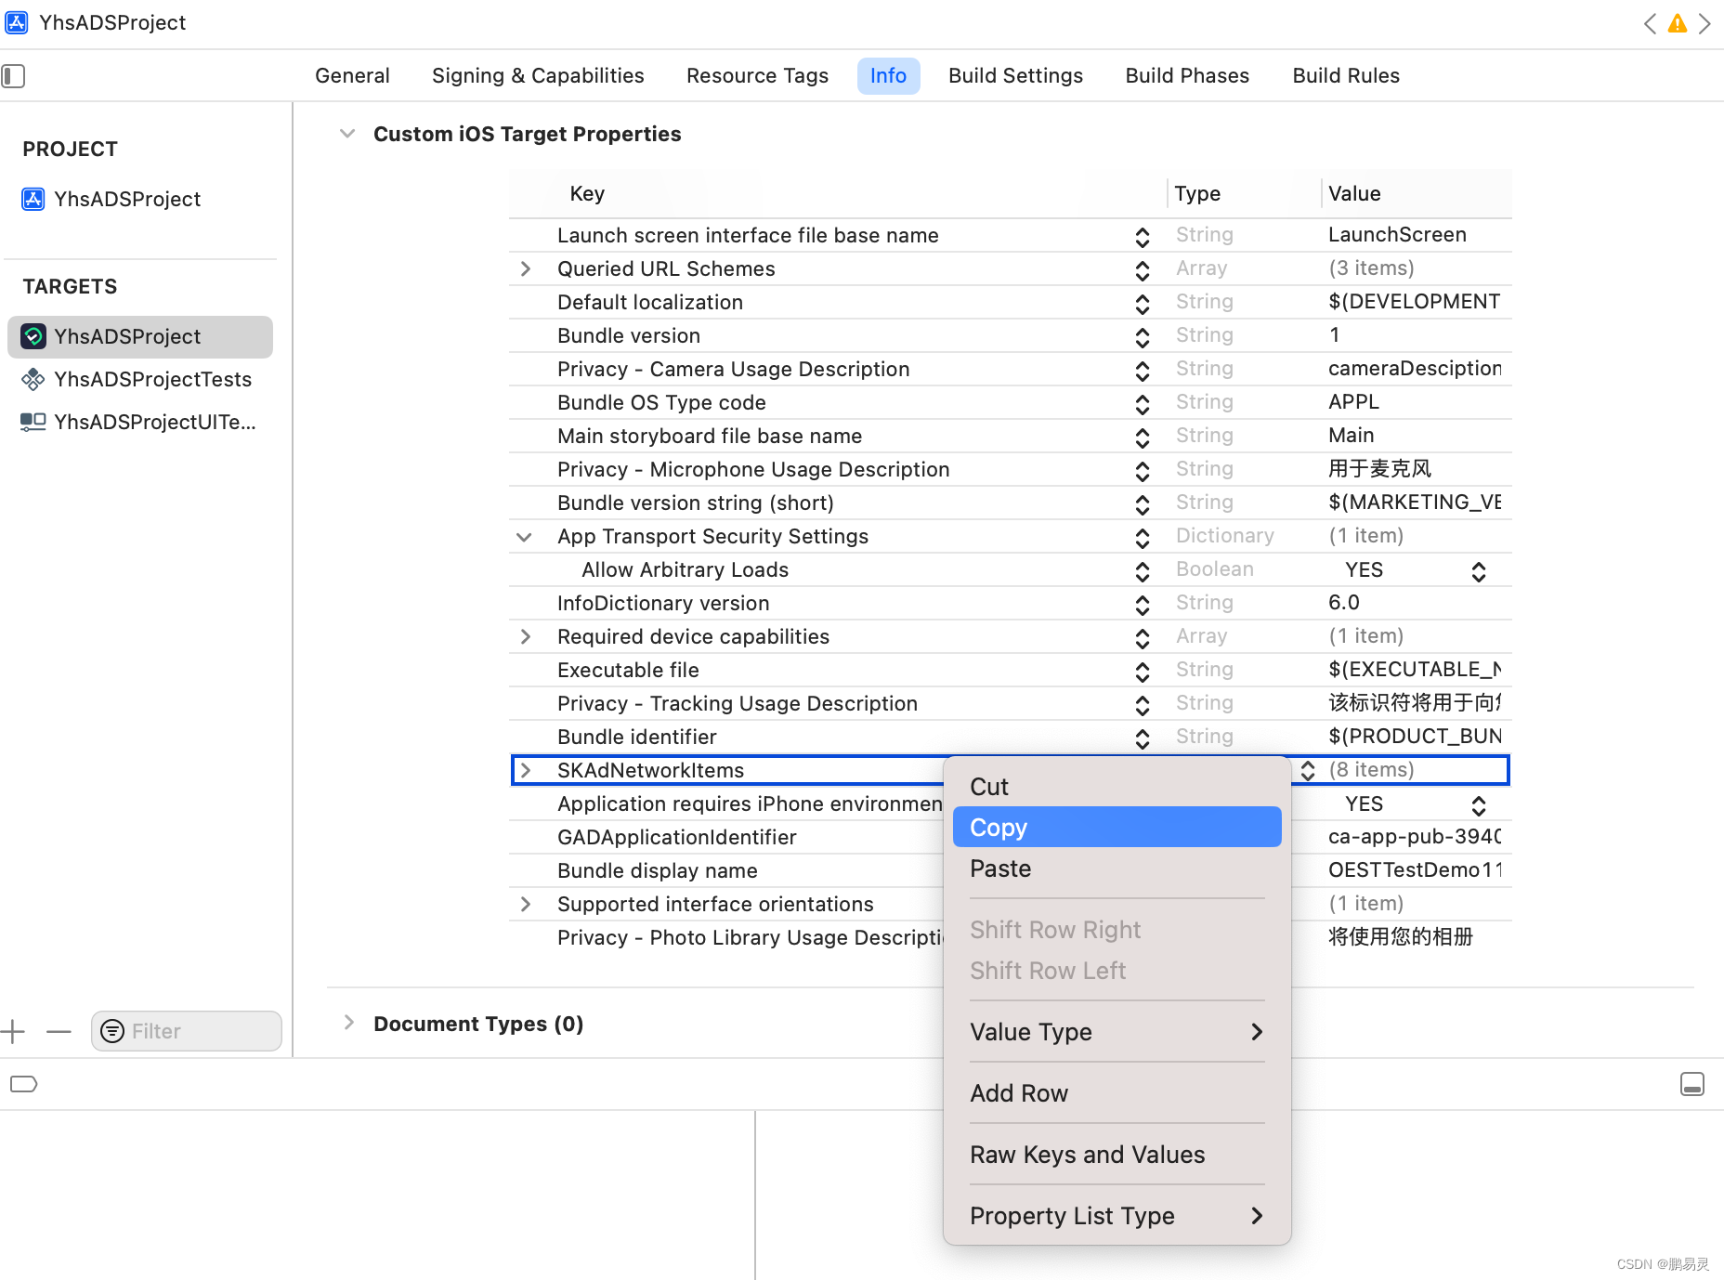Expand SKAdNetworkItems row
Viewport: 1724px width, 1280px height.
pyautogui.click(x=526, y=770)
